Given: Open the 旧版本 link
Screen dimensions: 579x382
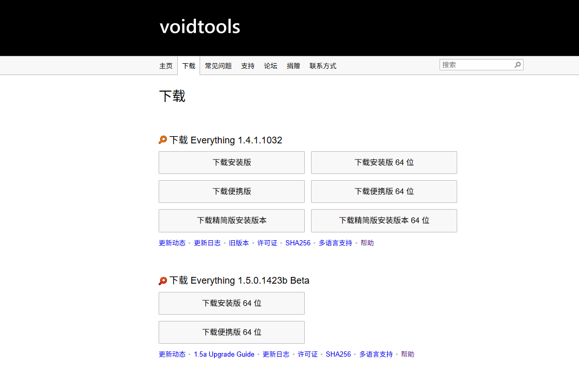Looking at the screenshot, I should pyautogui.click(x=239, y=243).
